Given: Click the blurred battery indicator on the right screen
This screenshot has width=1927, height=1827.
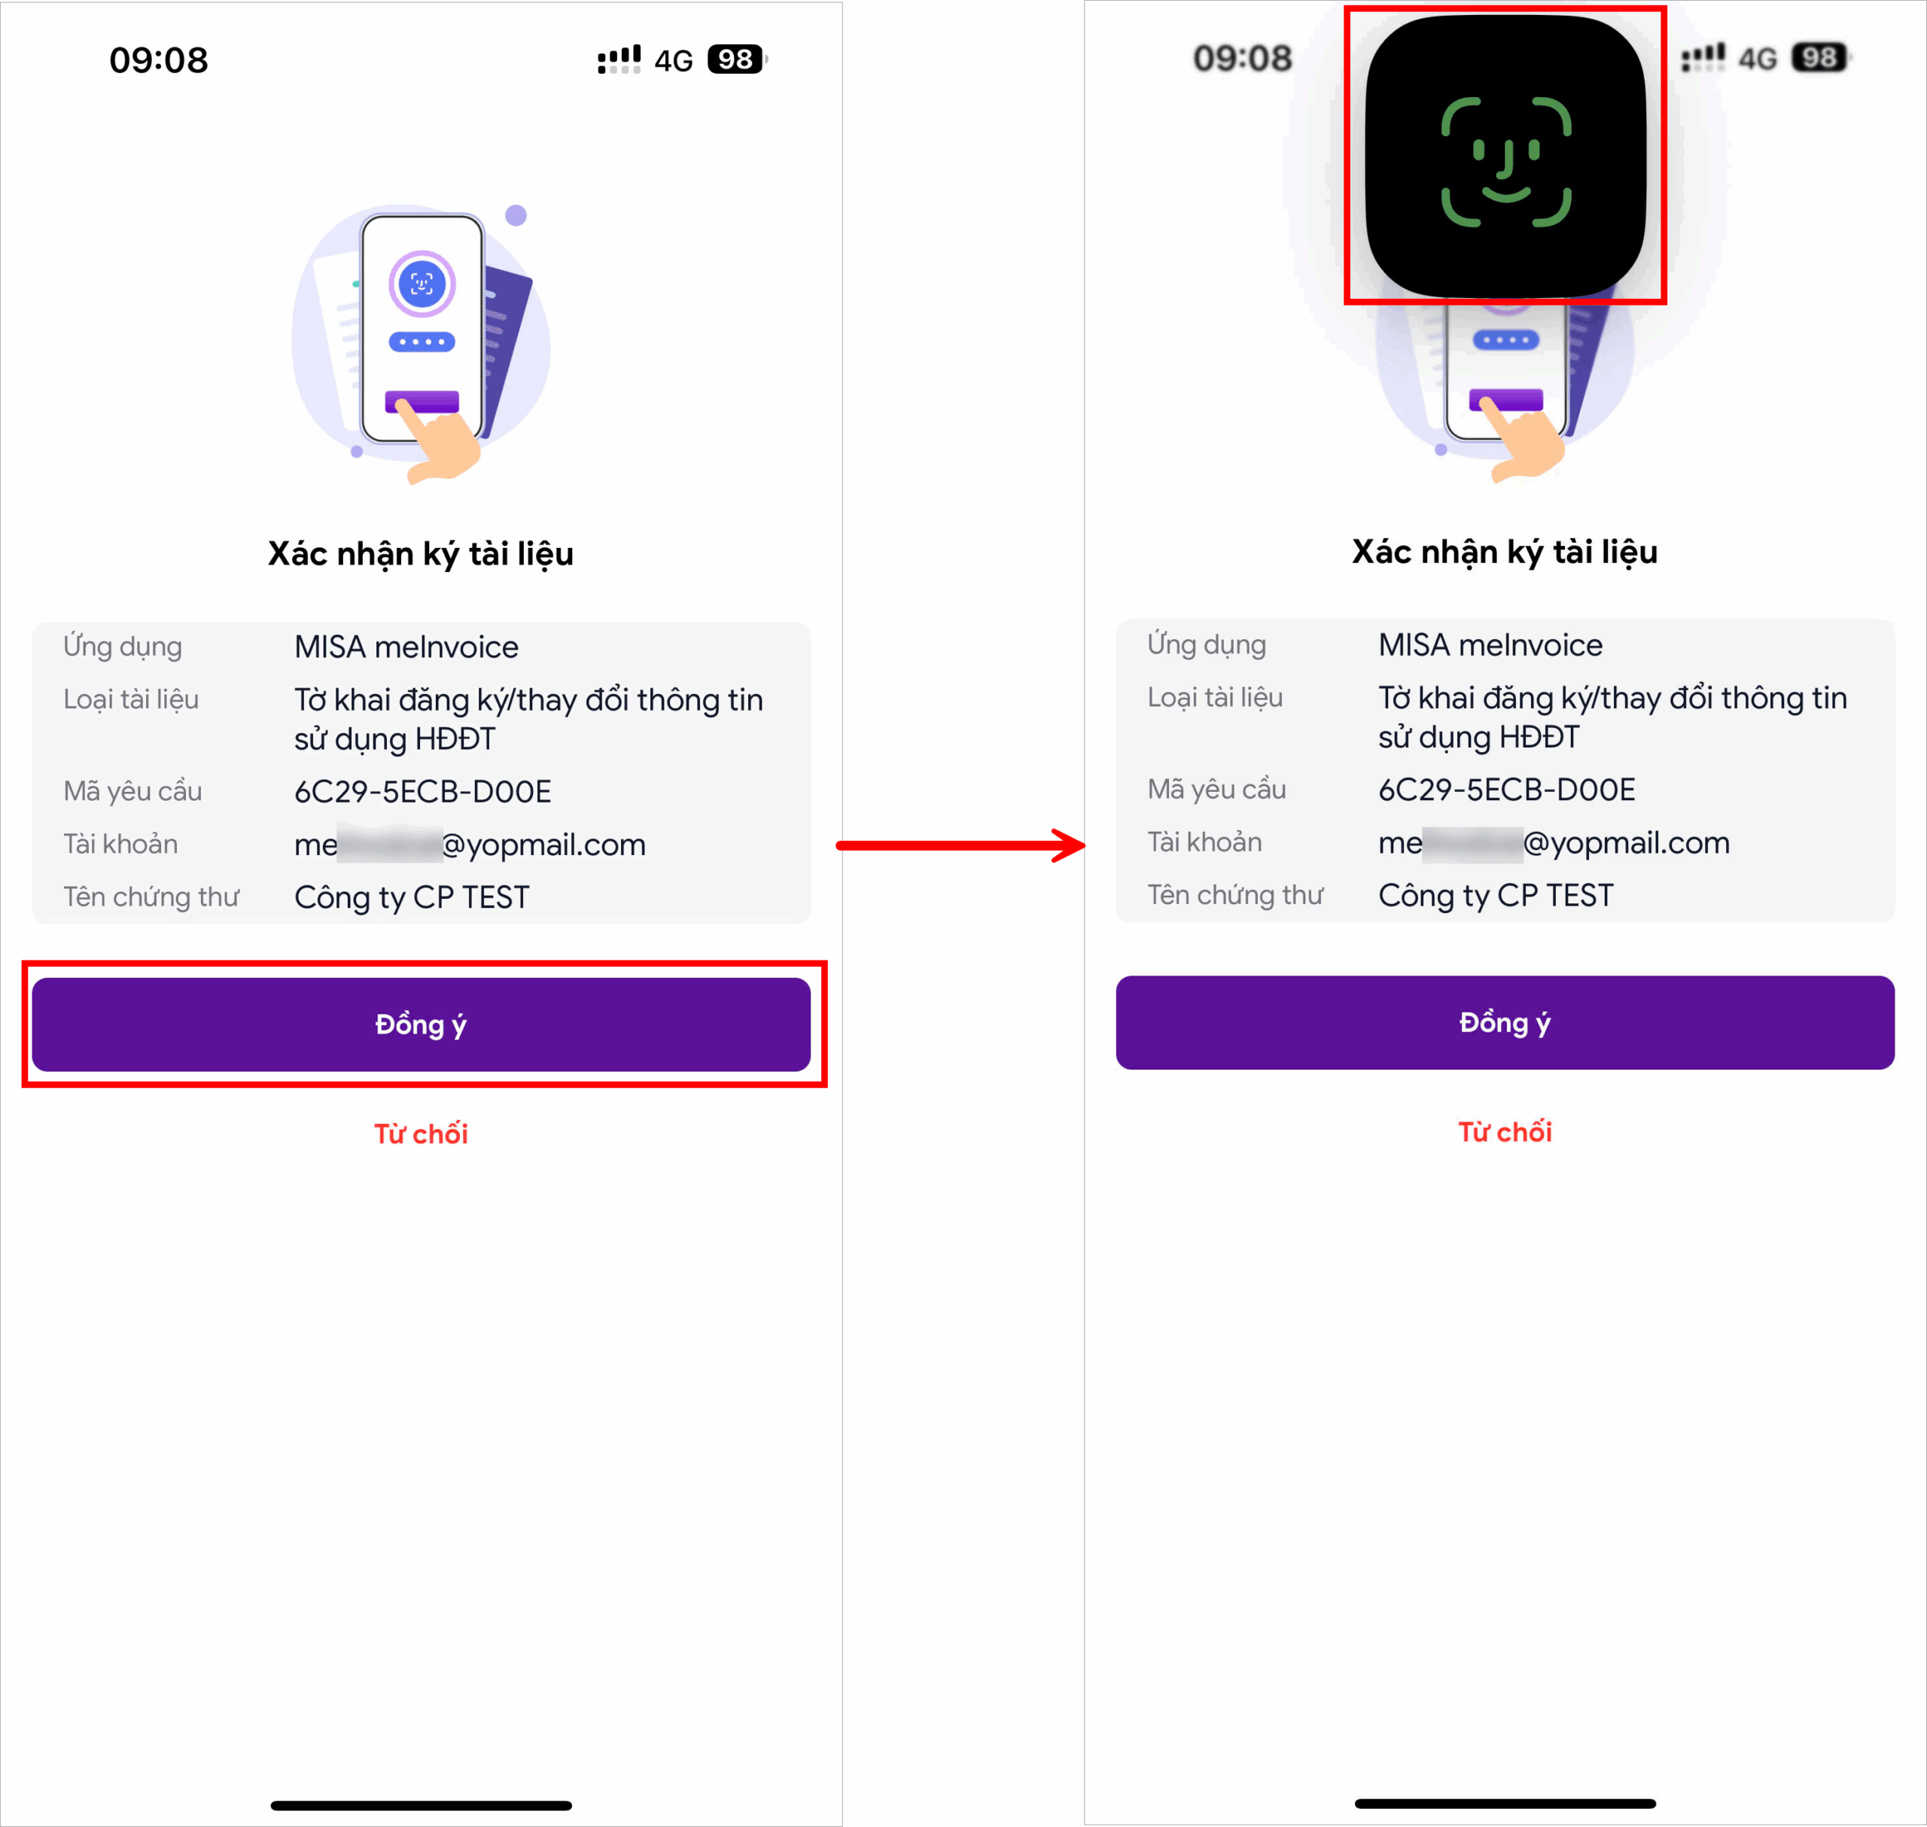Looking at the screenshot, I should 1819,59.
